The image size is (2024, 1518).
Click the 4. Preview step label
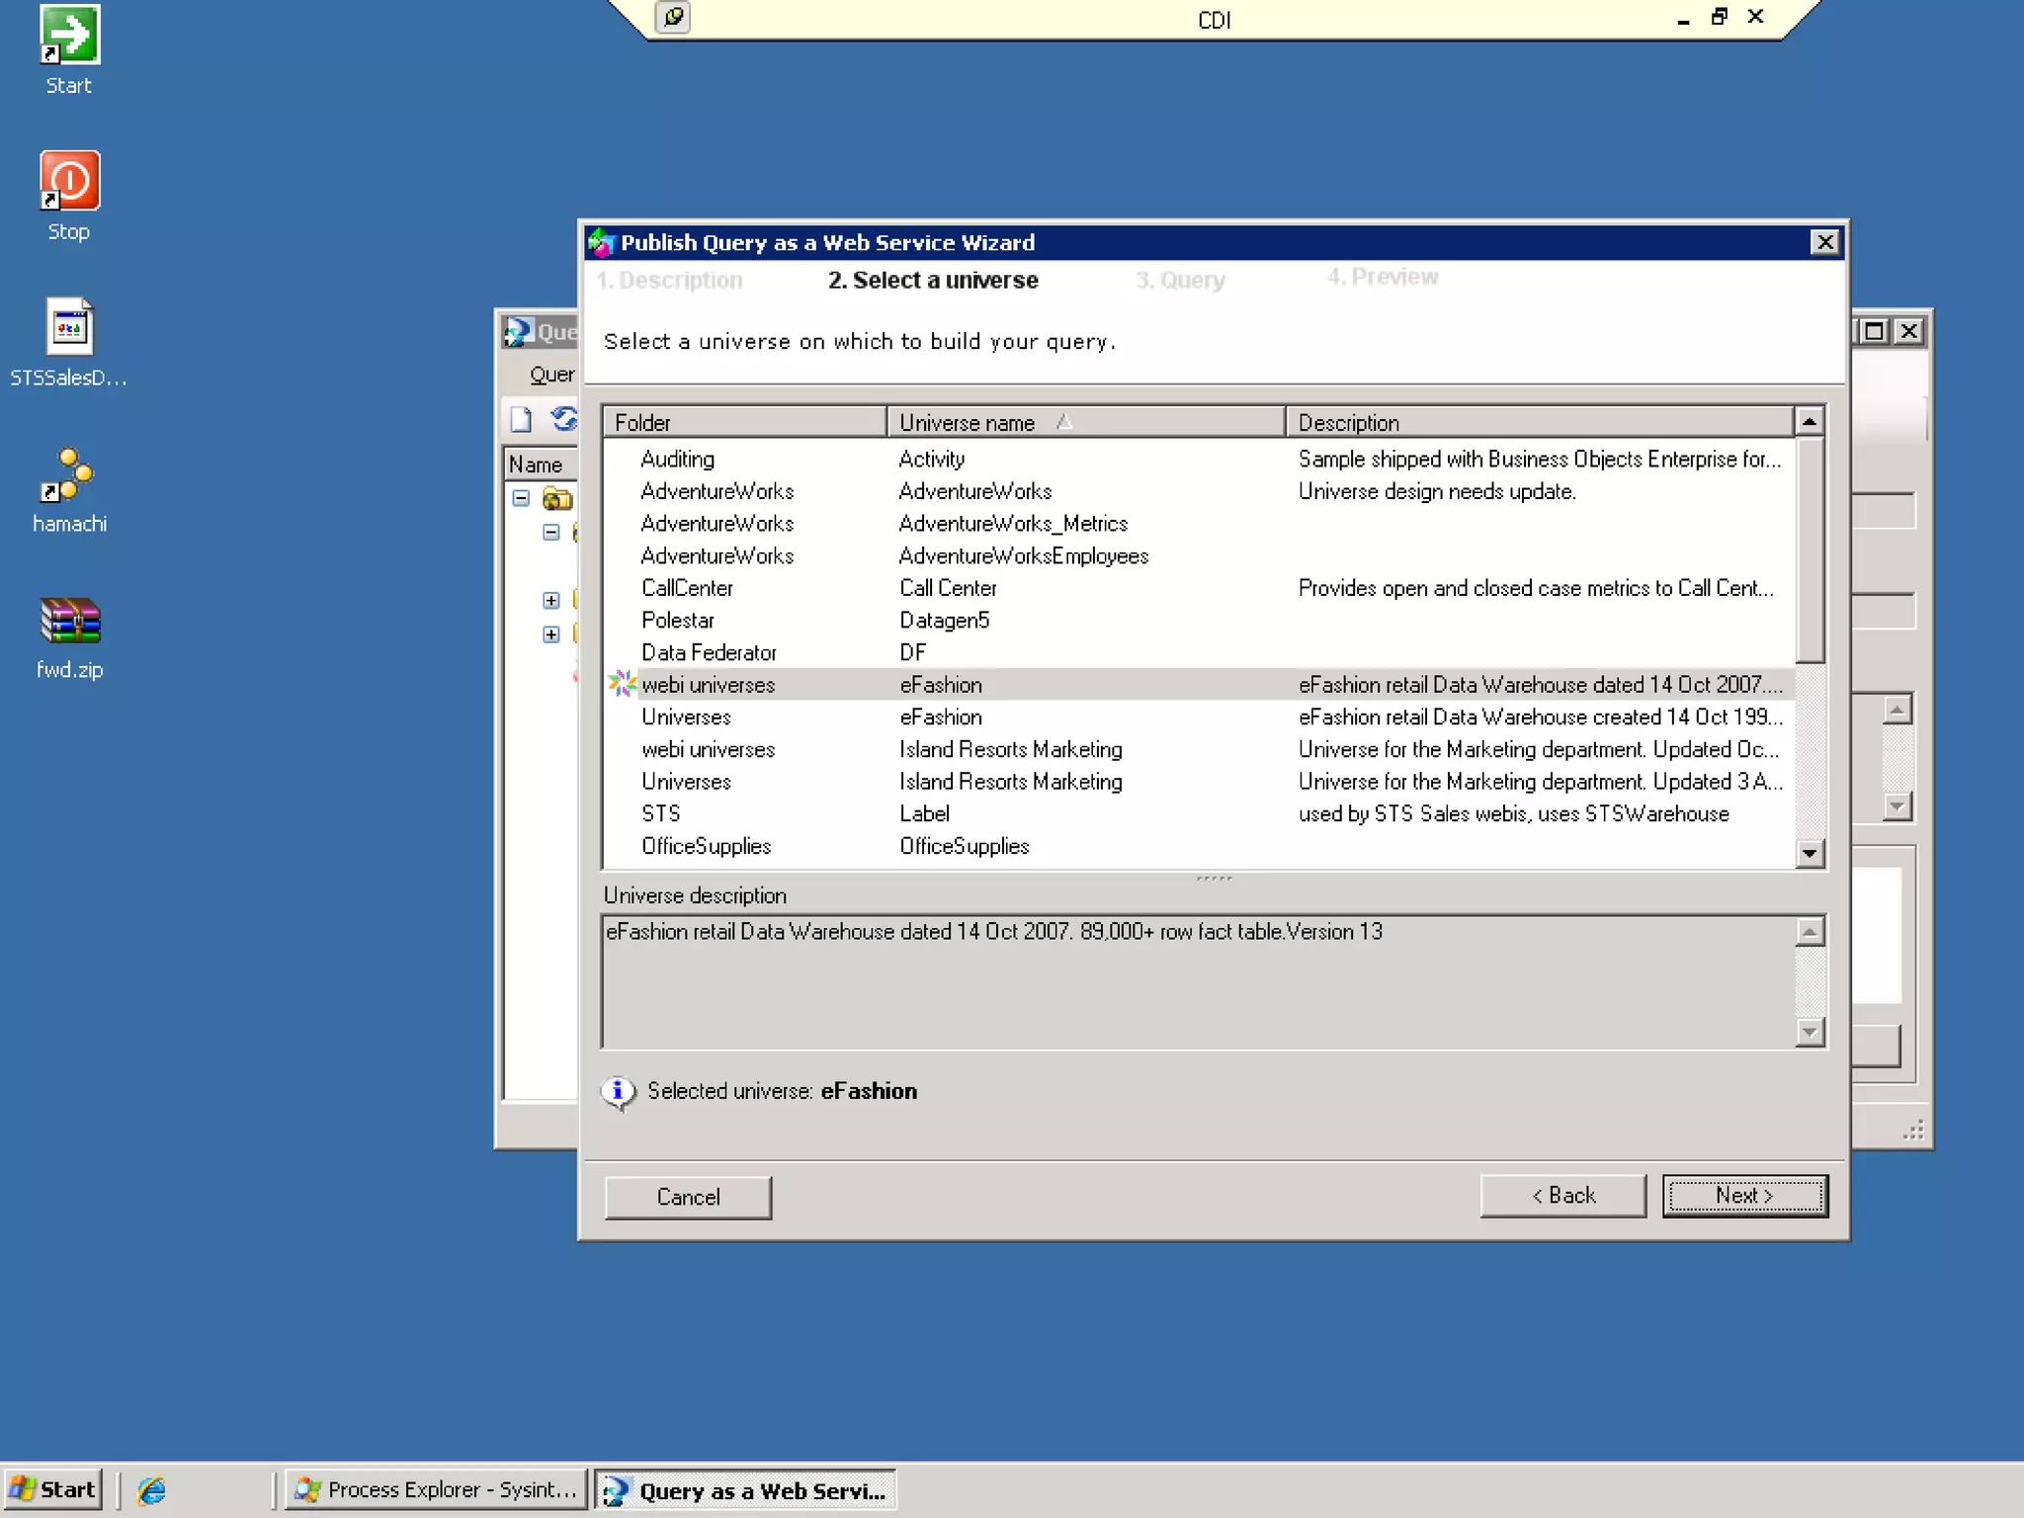[1383, 277]
